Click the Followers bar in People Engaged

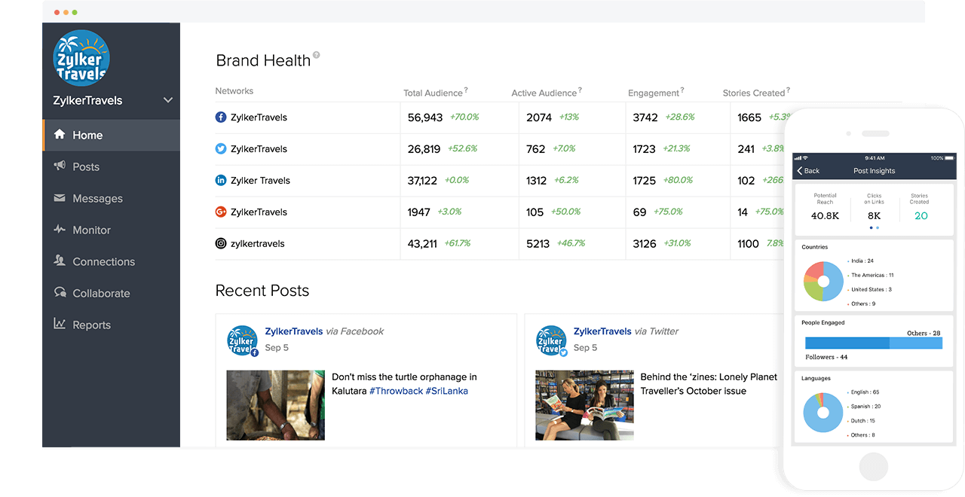[x=847, y=343]
